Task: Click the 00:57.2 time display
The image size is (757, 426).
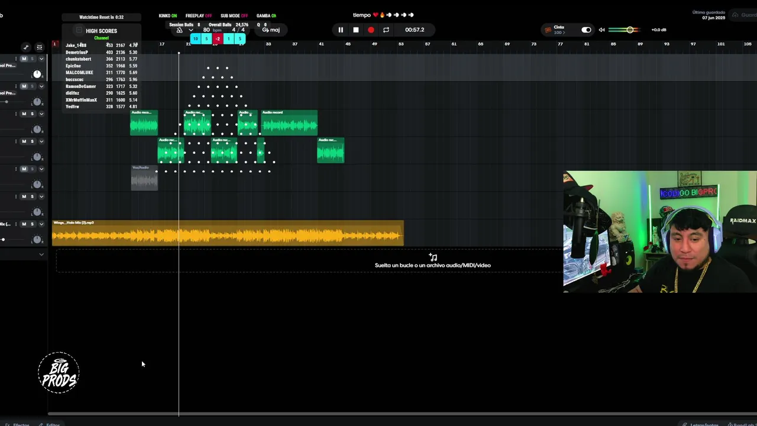Action: click(415, 30)
